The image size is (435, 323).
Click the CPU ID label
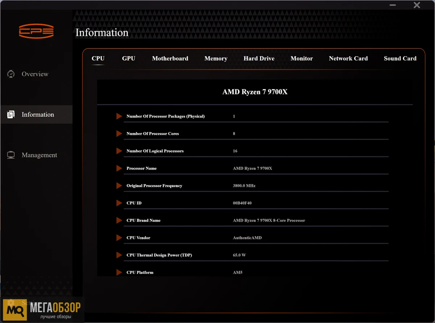click(134, 203)
